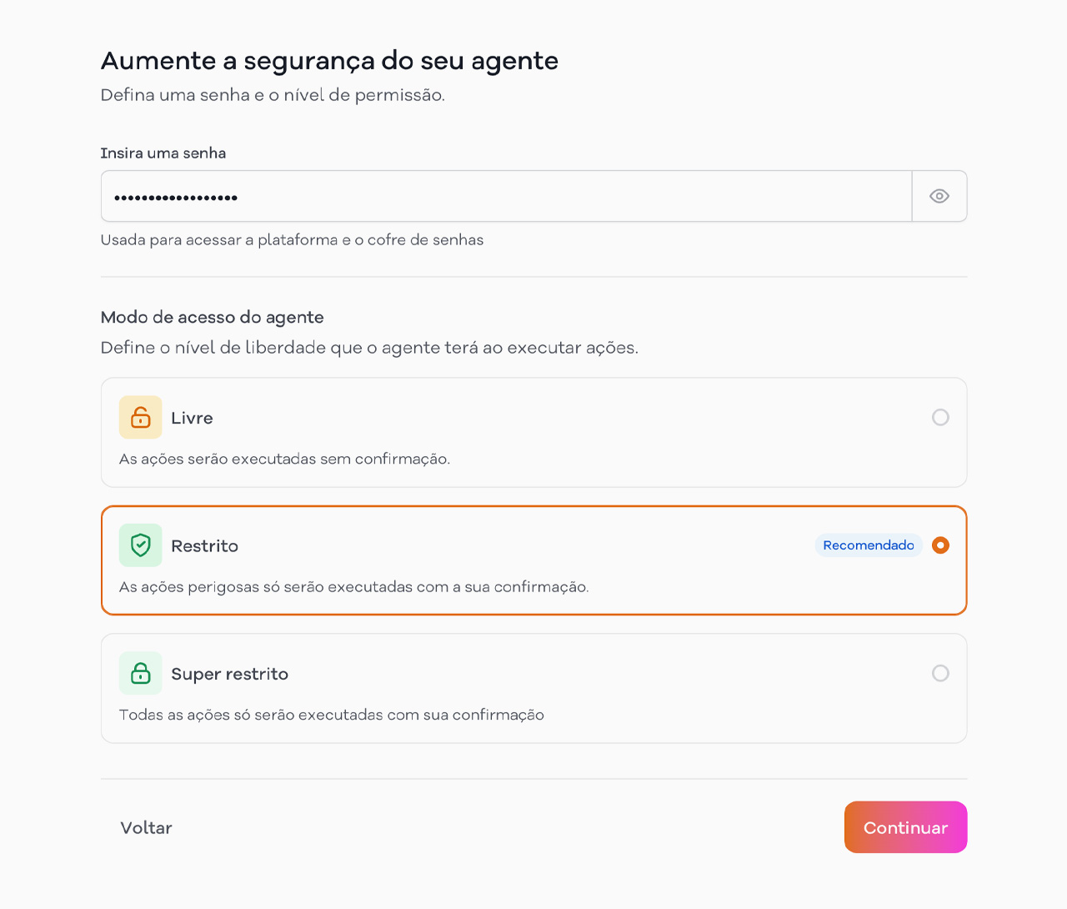The height and width of the screenshot is (909, 1067).
Task: Click the Restrito option description text
Action: point(354,586)
